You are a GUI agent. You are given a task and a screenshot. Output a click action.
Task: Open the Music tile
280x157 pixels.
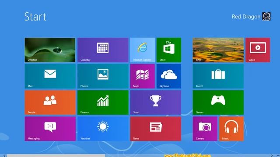231,129
